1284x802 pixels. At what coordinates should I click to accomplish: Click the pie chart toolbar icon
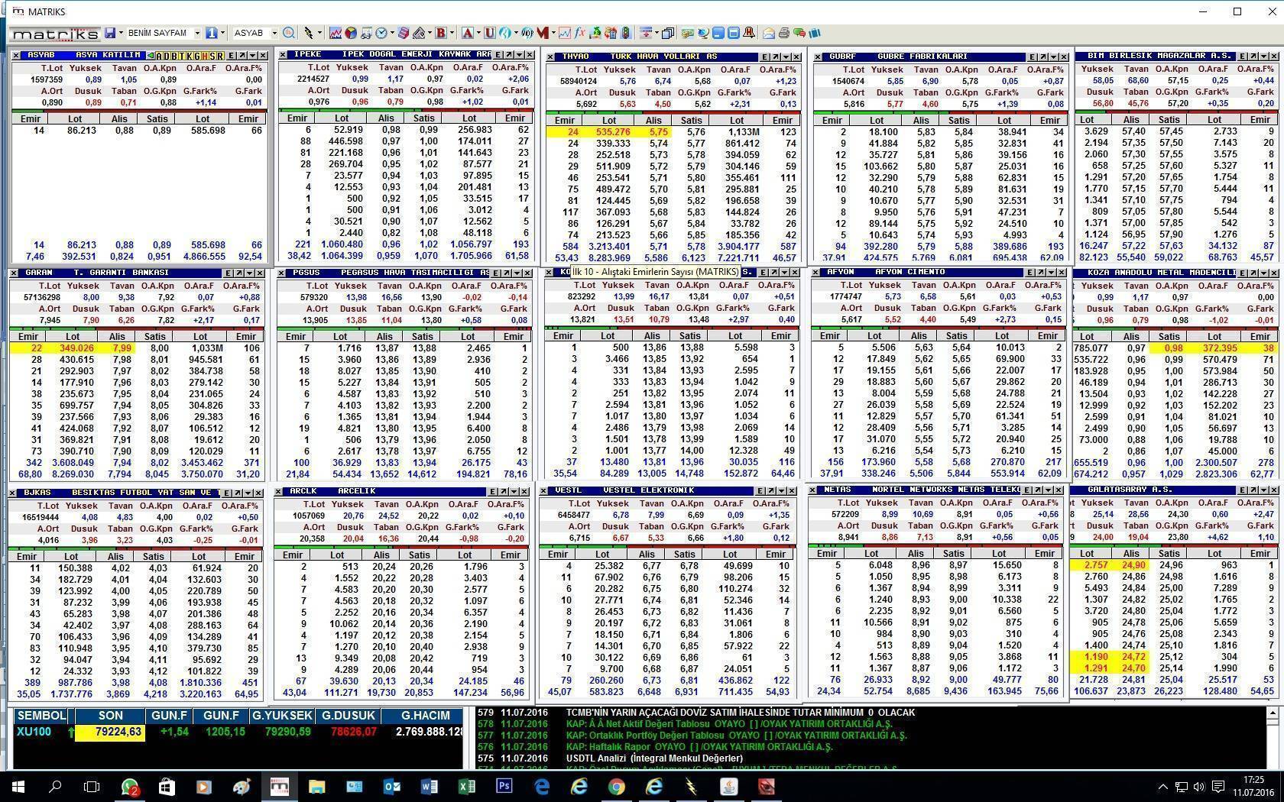tap(350, 33)
